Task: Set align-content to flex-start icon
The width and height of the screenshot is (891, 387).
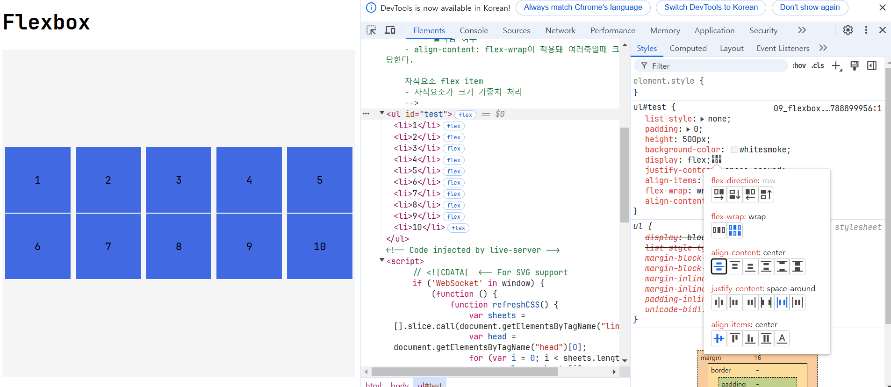Action: click(x=735, y=266)
